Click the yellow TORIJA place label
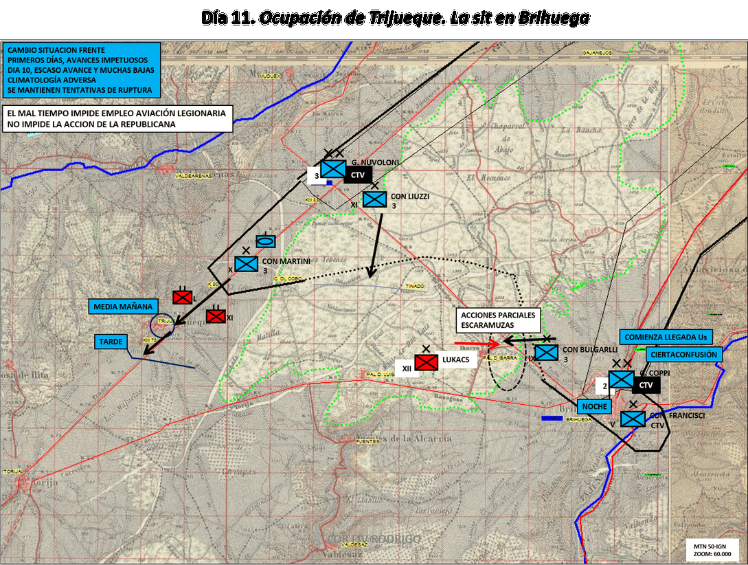Image resolution: width=748 pixels, height=565 pixels. tap(12, 472)
